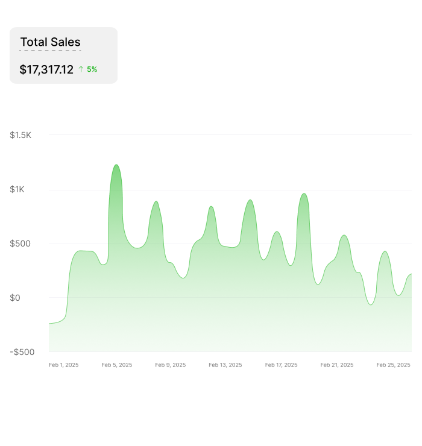Select the Feb 17, 2025 date label

click(281, 365)
